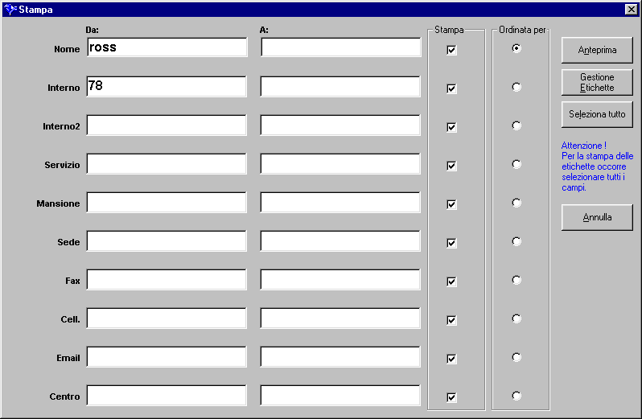Viewport: 642px width, 419px height.
Task: Toggle the Stampa checkbox for Email
Action: (451, 359)
